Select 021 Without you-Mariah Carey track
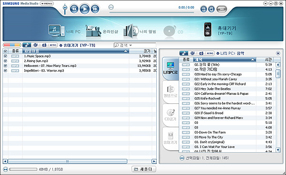This screenshot has width=286, height=175. pyautogui.click(x=215, y=79)
